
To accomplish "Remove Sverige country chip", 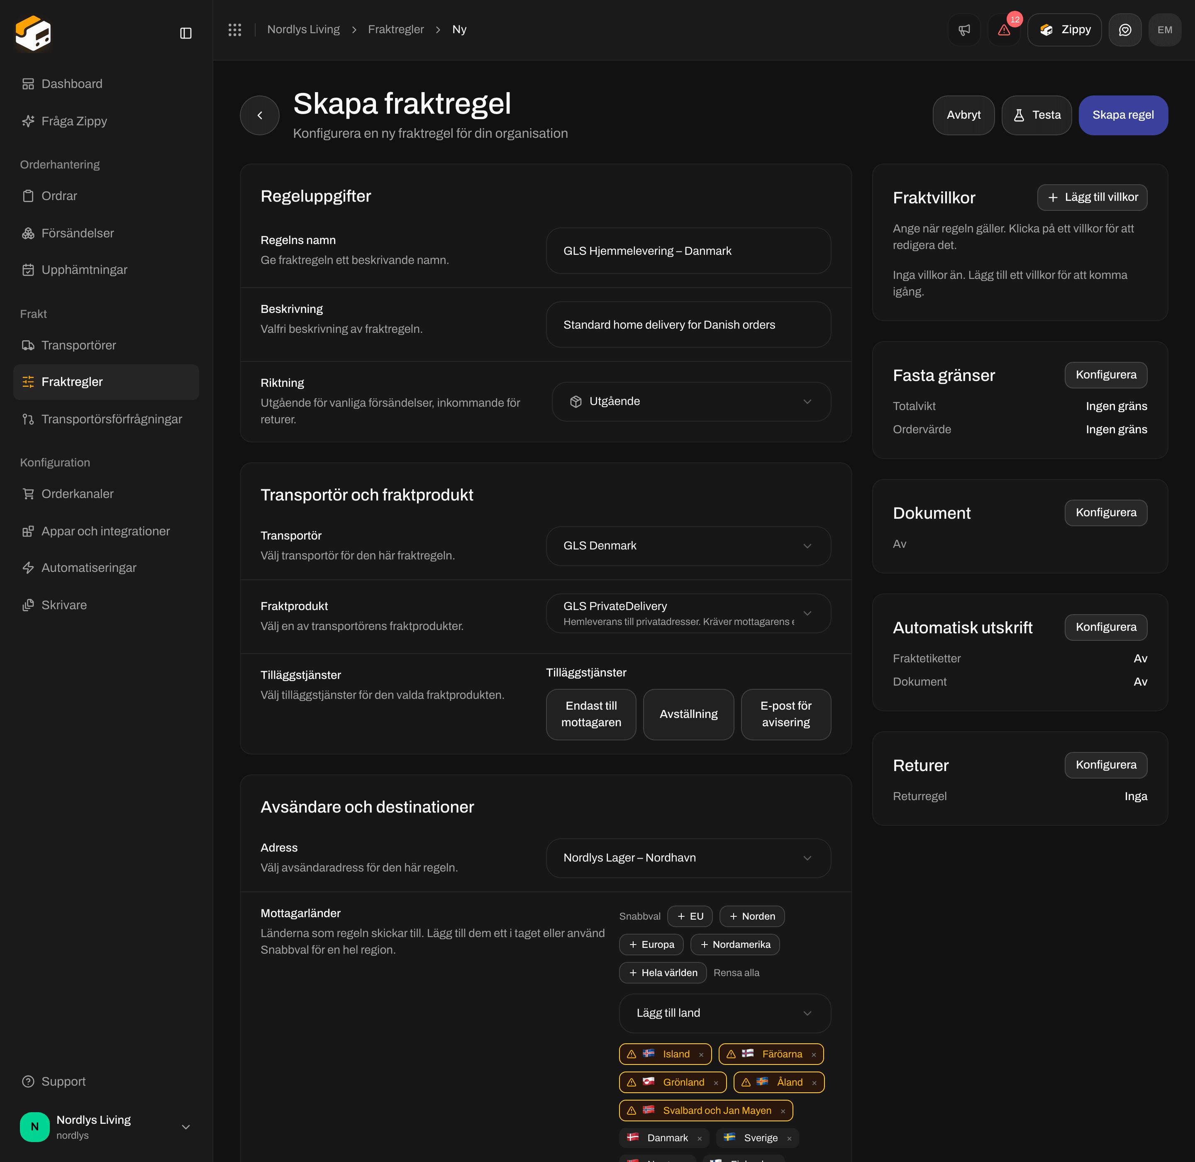I will click(789, 1138).
